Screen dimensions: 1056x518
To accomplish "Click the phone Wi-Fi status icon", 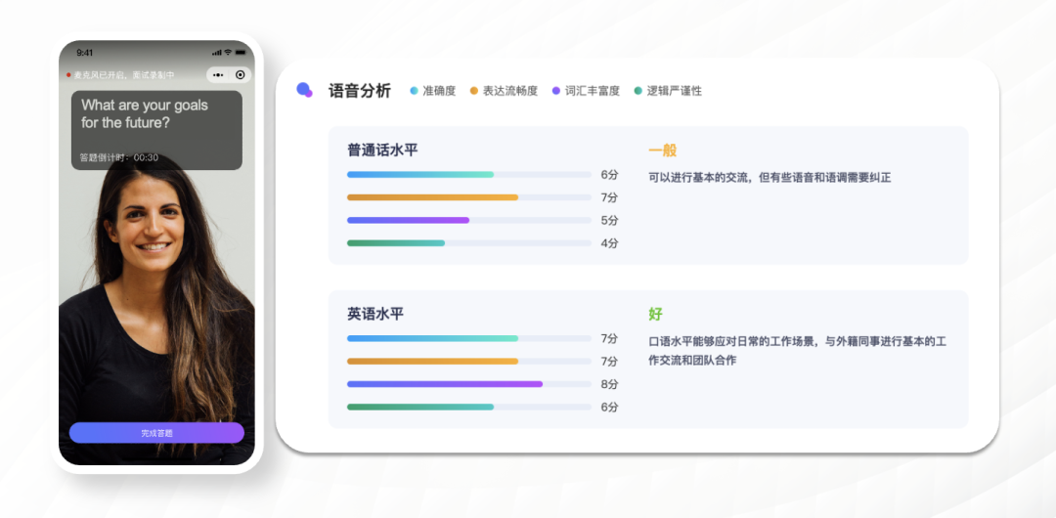I will [x=228, y=53].
